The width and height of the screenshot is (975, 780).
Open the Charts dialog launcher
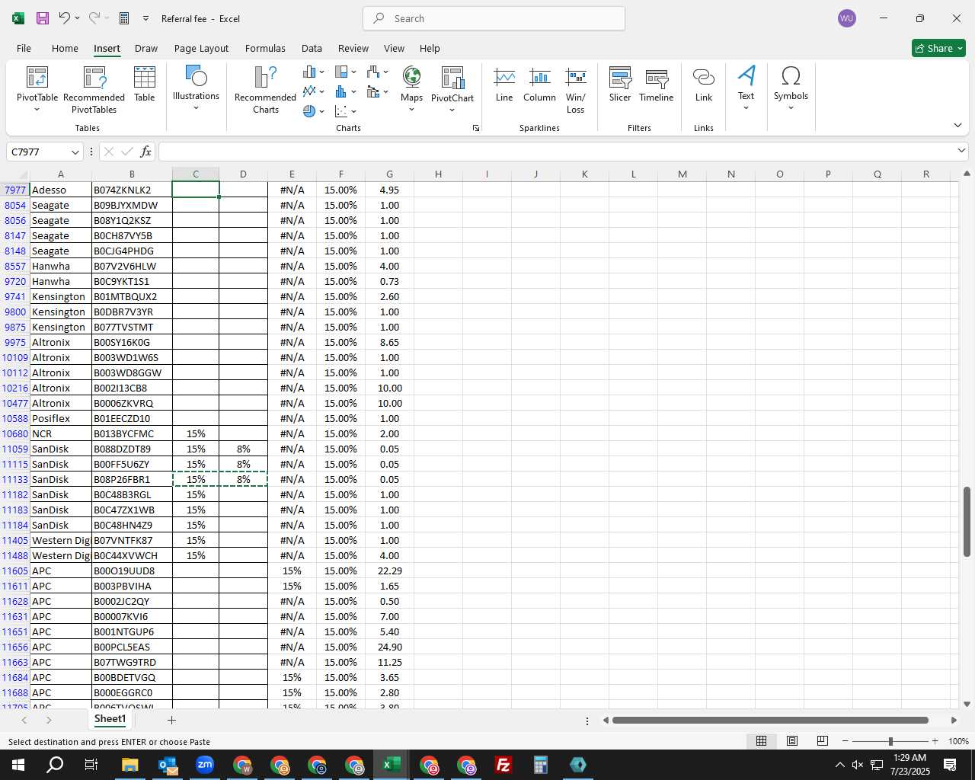coord(476,128)
